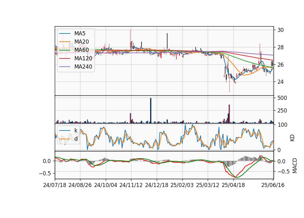Image resolution: width=304 pixels, height=218 pixels.
Task: Click the MACD axis label
Action: (x=295, y=166)
